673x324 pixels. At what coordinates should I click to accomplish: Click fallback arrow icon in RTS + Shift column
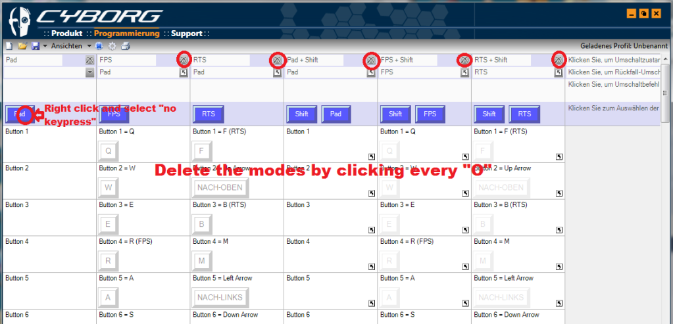pos(558,73)
